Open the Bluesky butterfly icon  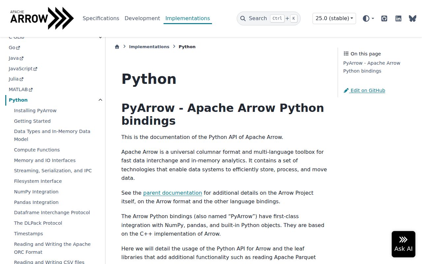(412, 18)
